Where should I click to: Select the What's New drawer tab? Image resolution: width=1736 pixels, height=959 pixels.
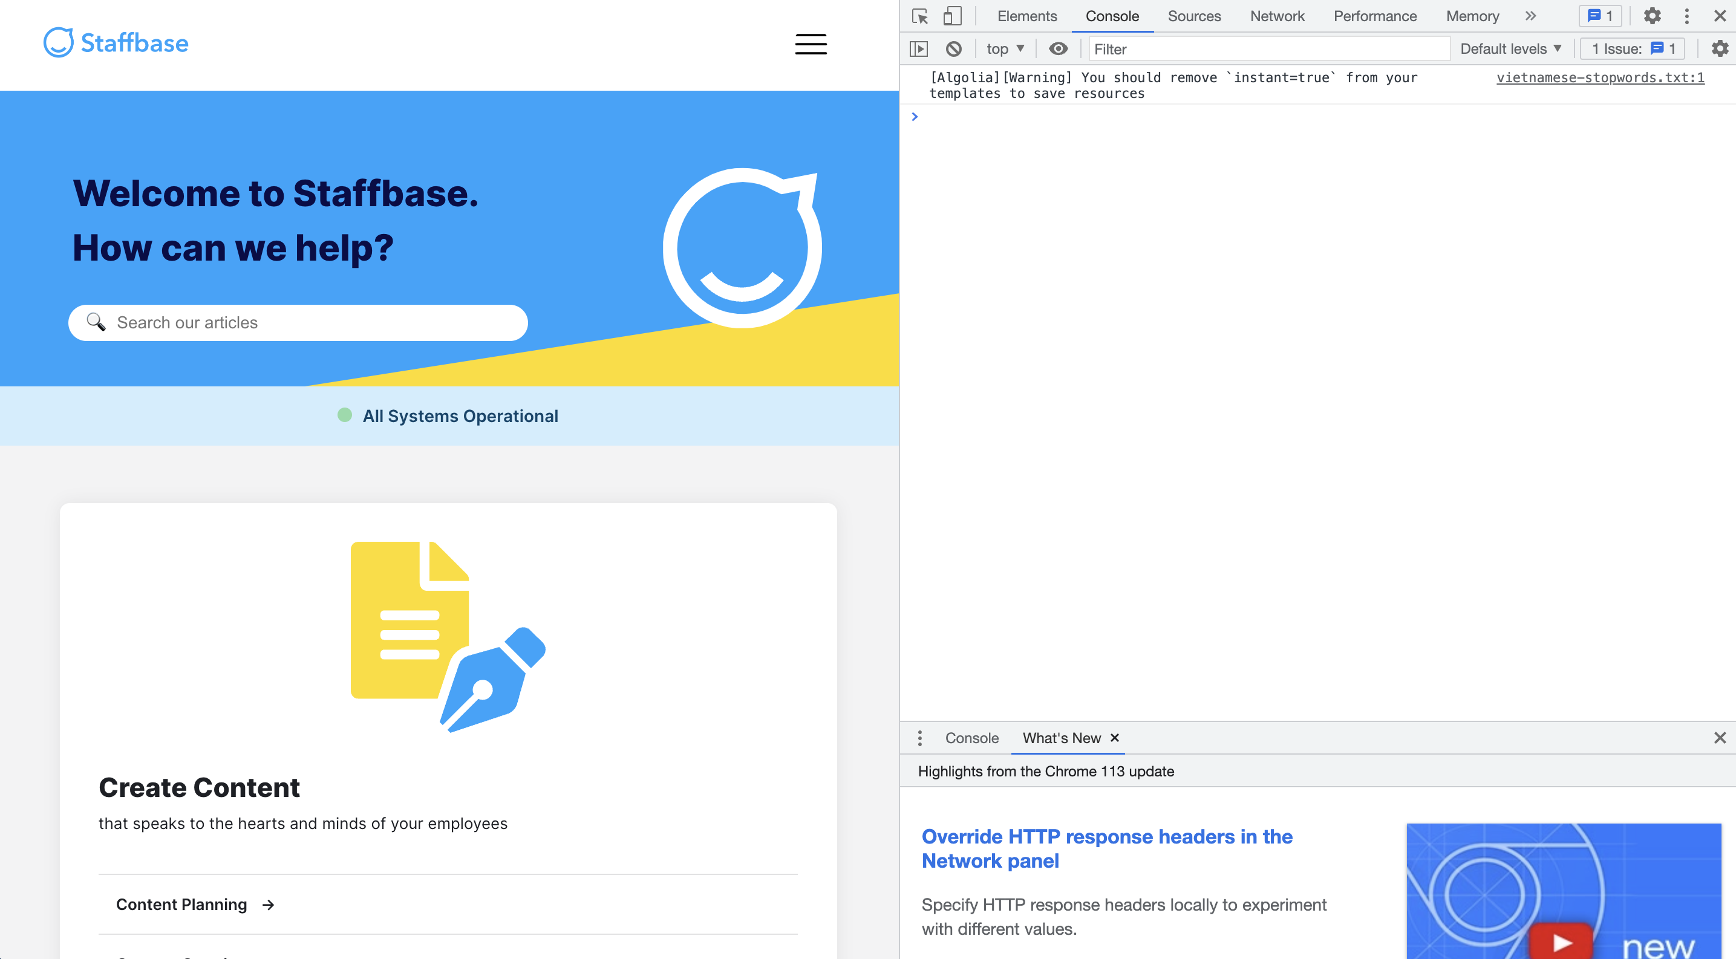(1062, 738)
